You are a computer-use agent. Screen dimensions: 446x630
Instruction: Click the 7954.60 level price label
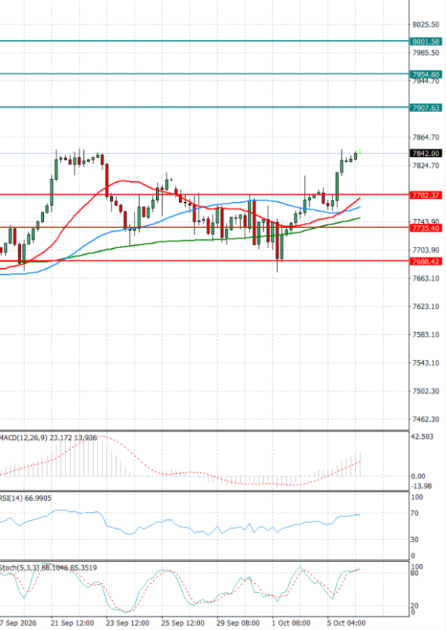(426, 75)
